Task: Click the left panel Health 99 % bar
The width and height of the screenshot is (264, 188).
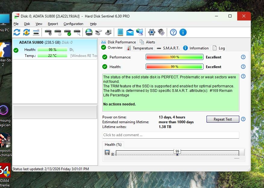Action: click(52, 49)
